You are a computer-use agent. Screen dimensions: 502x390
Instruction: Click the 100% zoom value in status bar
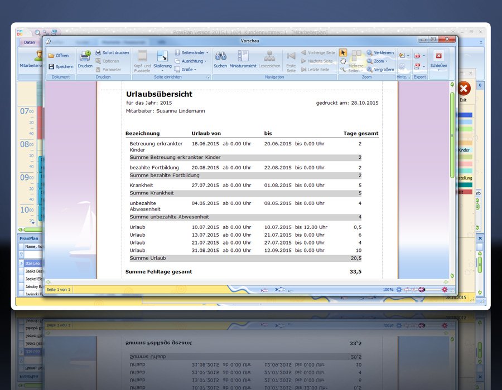coord(388,290)
